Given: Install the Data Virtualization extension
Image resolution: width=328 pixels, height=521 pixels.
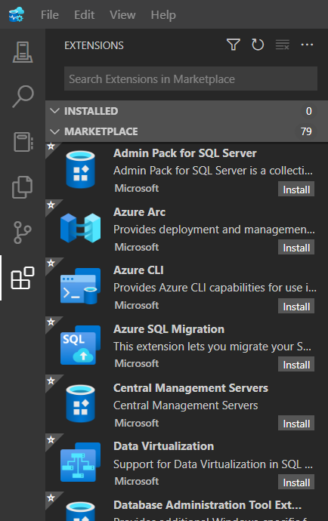Looking at the screenshot, I should coord(296,482).
